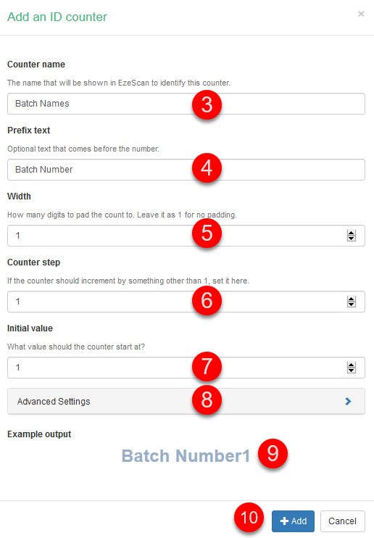Increase Initial value using up arrow
374x538 pixels.
coord(351,365)
